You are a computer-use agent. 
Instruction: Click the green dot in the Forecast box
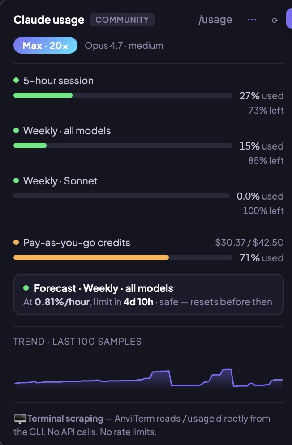point(26,289)
